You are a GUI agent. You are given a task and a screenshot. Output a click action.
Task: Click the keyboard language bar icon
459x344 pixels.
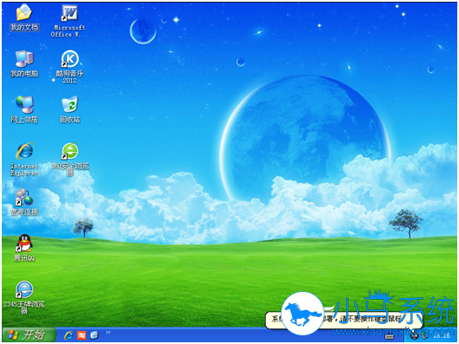click(x=389, y=337)
